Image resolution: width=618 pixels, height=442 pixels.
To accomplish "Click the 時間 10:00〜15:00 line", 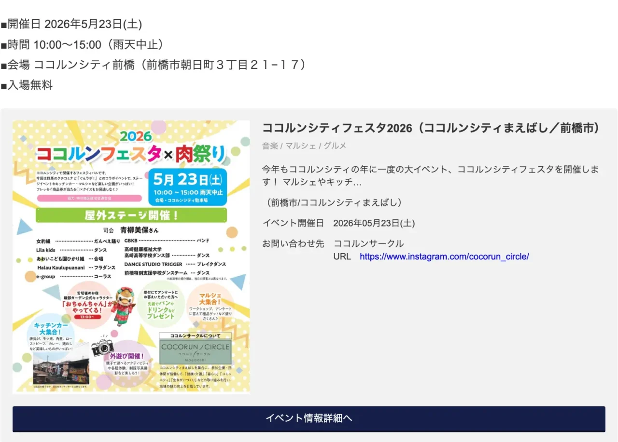I will pyautogui.click(x=82, y=45).
